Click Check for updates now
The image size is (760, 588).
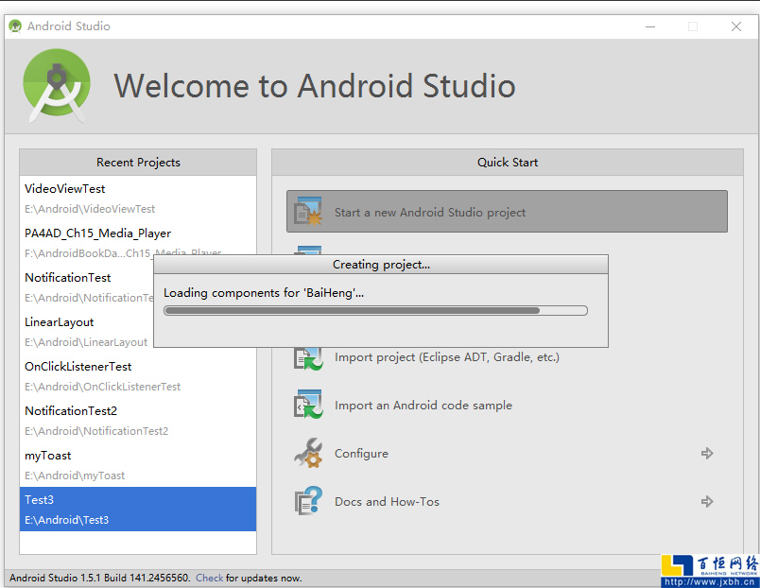tap(209, 578)
